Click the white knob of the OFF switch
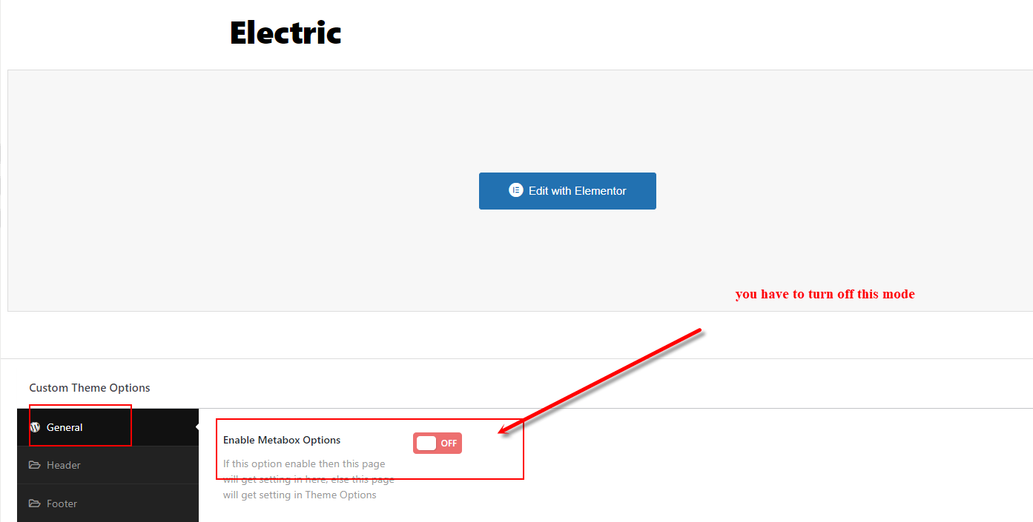The height and width of the screenshot is (522, 1033). [x=426, y=443]
